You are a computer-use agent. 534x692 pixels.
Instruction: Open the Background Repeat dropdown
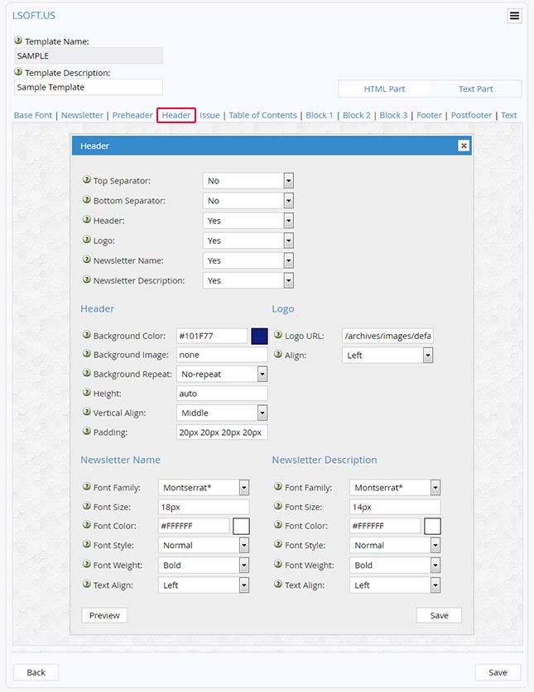click(x=222, y=375)
